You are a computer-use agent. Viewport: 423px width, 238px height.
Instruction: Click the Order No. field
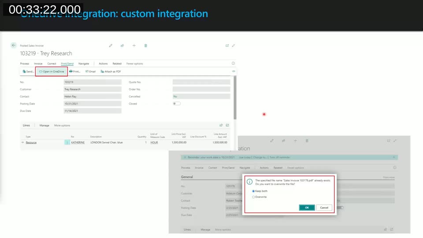201,89
